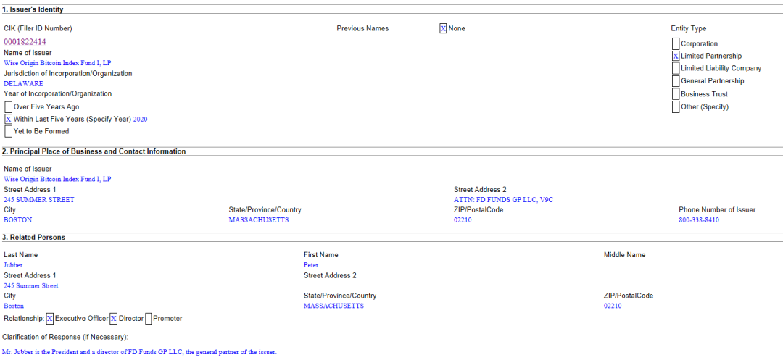Click the clarification text about Mr. Jubber

coord(139,352)
